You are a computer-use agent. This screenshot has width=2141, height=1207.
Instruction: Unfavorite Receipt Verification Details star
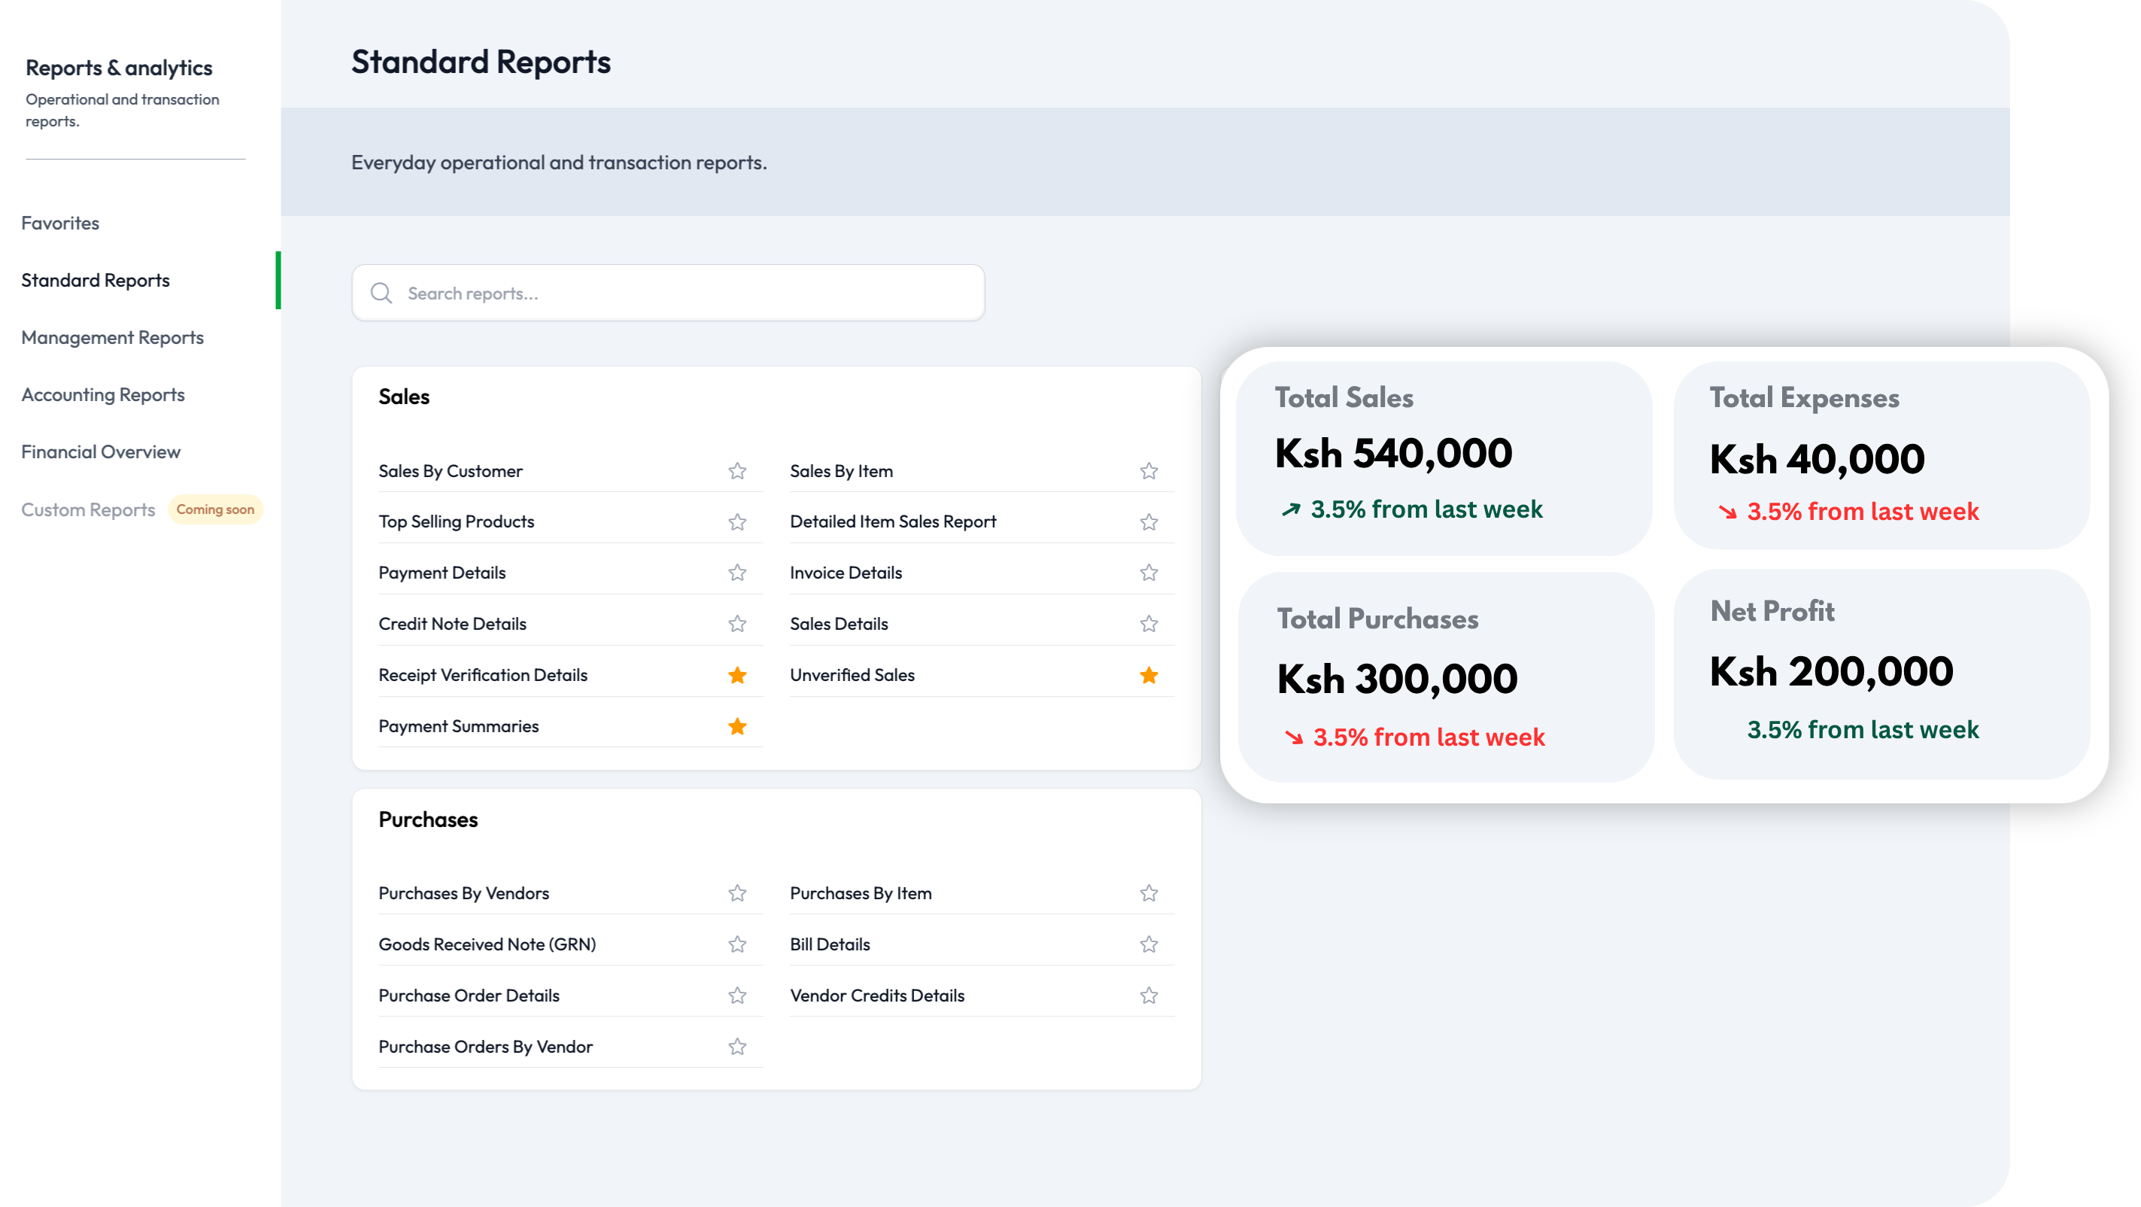point(737,675)
